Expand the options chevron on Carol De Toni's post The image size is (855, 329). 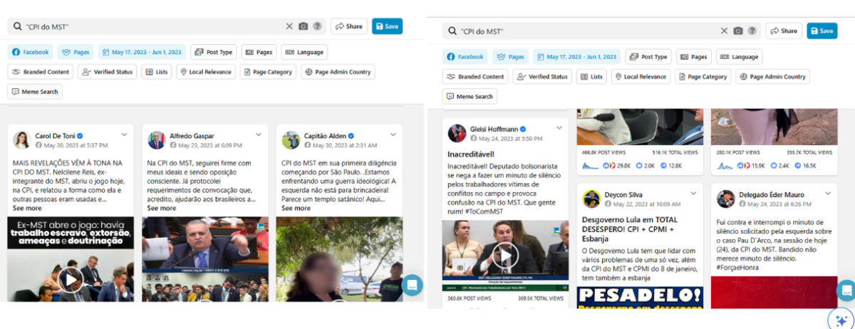[125, 134]
